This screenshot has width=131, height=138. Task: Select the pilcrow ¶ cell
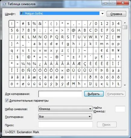pos(101,57)
